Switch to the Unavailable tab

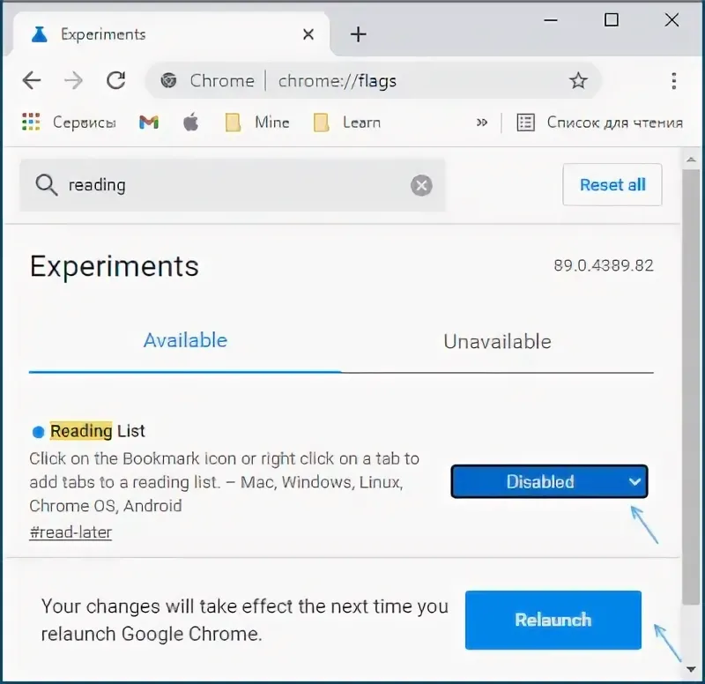tap(497, 342)
